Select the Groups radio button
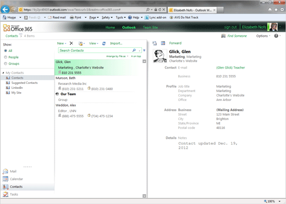The width and height of the screenshot is (286, 204). click(x=5, y=64)
